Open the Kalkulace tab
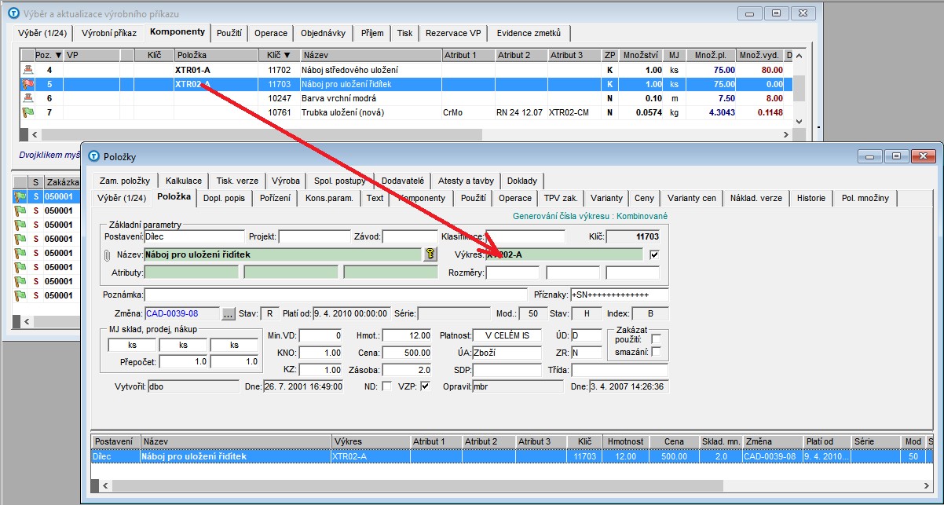 (x=183, y=180)
